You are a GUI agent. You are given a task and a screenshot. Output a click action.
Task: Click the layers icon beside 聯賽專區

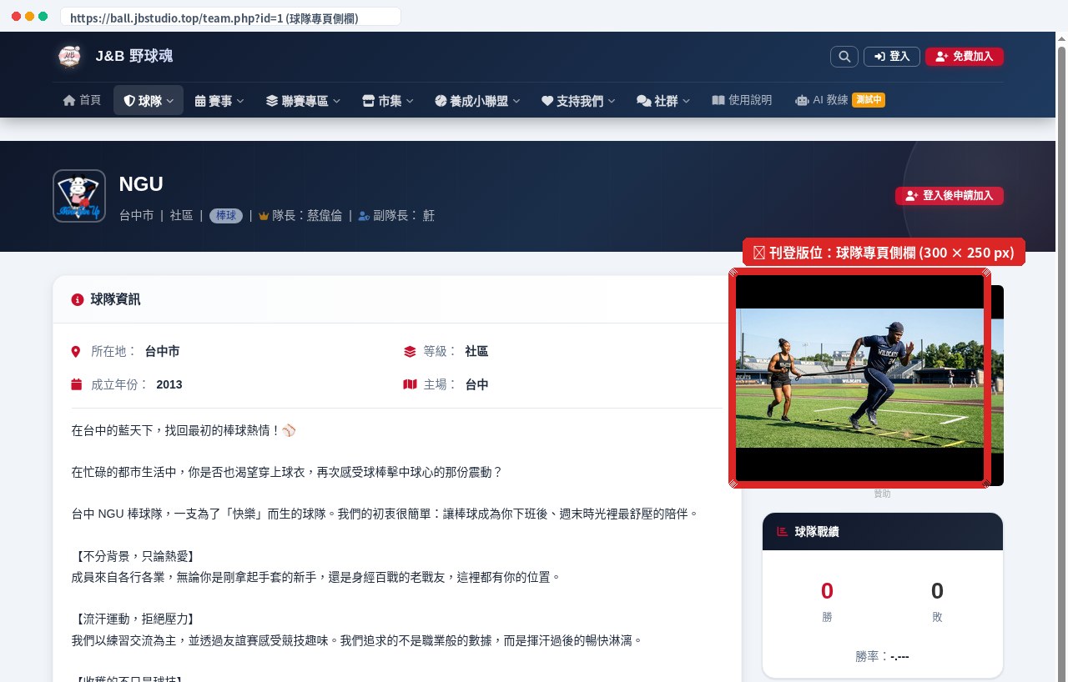click(x=272, y=101)
